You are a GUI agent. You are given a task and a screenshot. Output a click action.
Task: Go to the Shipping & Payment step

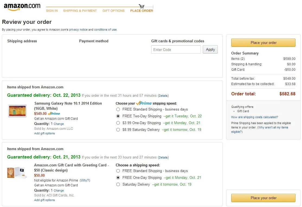click(x=80, y=11)
